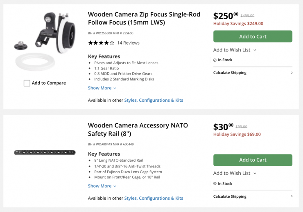Click the star rating for Zip Focus
303x212 pixels.
point(101,43)
